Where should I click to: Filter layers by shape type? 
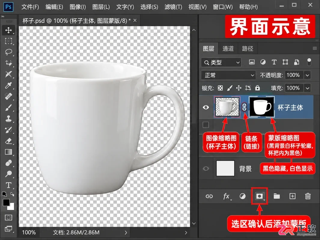pyautogui.click(x=285, y=62)
